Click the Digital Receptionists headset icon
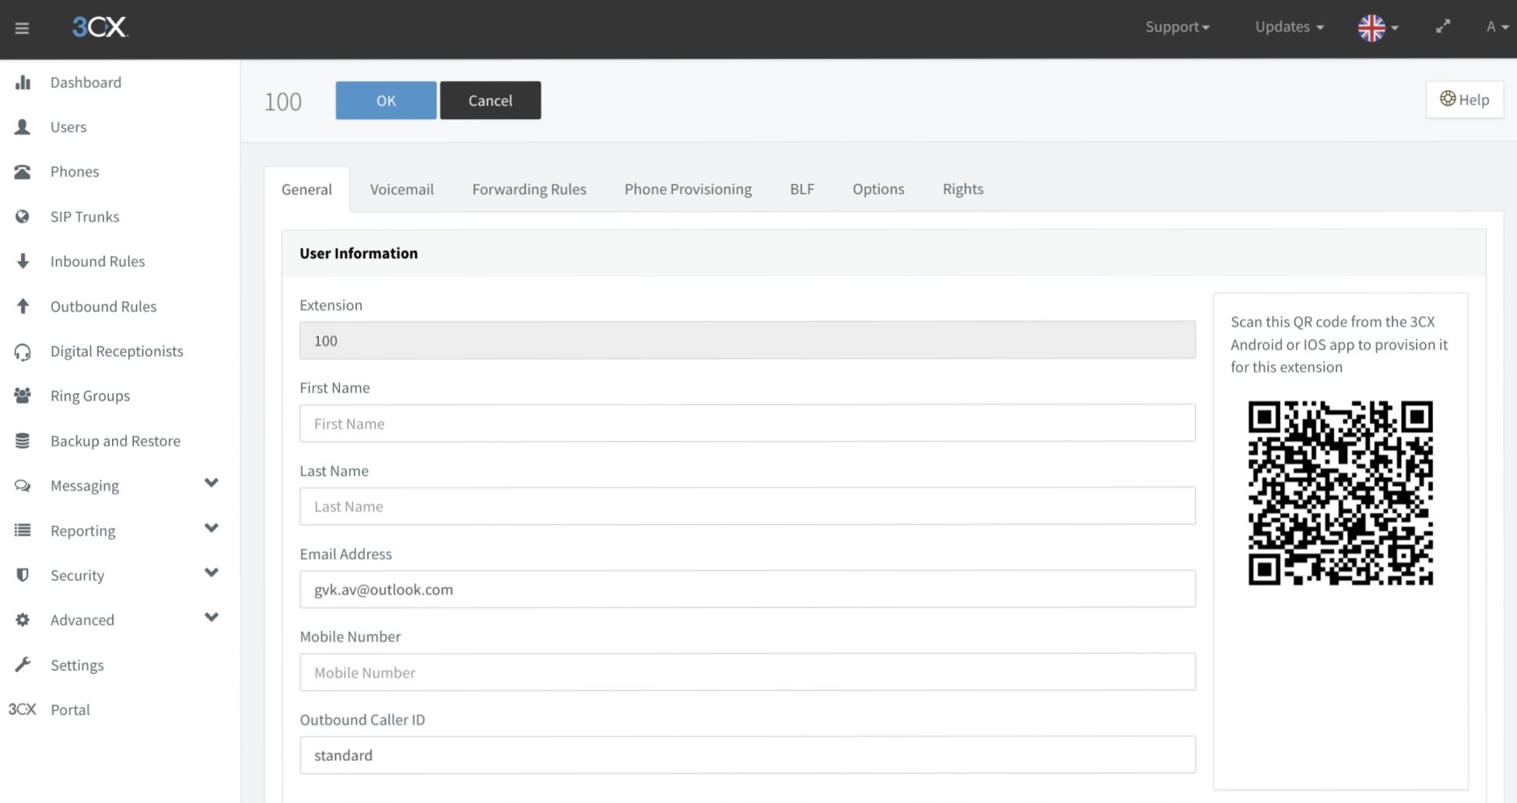 (x=23, y=352)
